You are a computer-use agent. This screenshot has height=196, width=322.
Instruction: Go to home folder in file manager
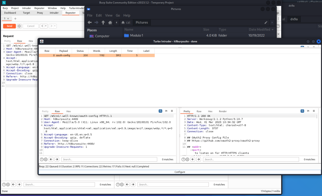coord(110,23)
